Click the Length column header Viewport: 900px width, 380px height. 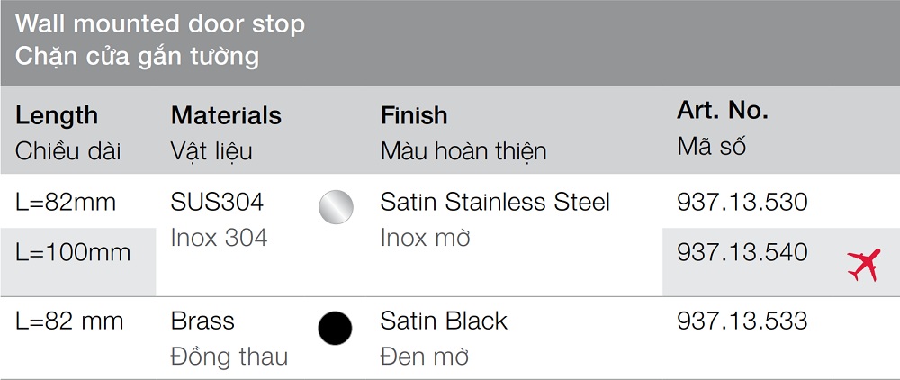pyautogui.click(x=57, y=115)
